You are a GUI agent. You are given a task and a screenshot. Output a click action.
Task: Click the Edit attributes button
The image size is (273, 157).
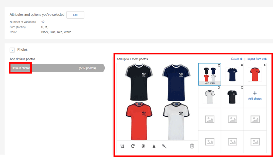[75, 15]
